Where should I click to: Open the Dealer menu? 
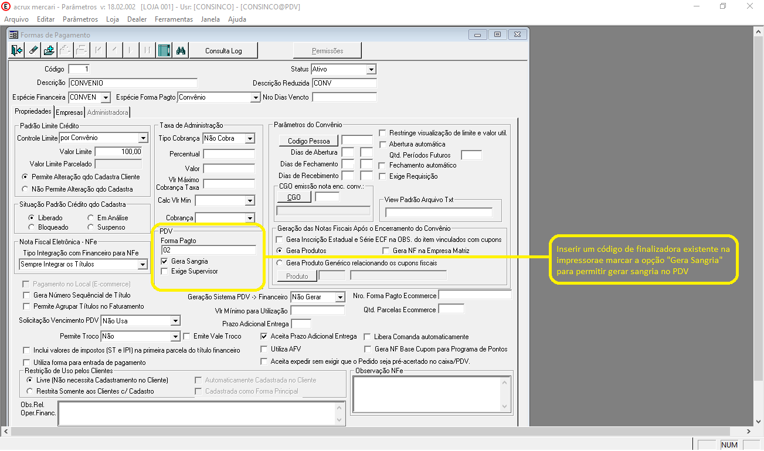(x=137, y=19)
